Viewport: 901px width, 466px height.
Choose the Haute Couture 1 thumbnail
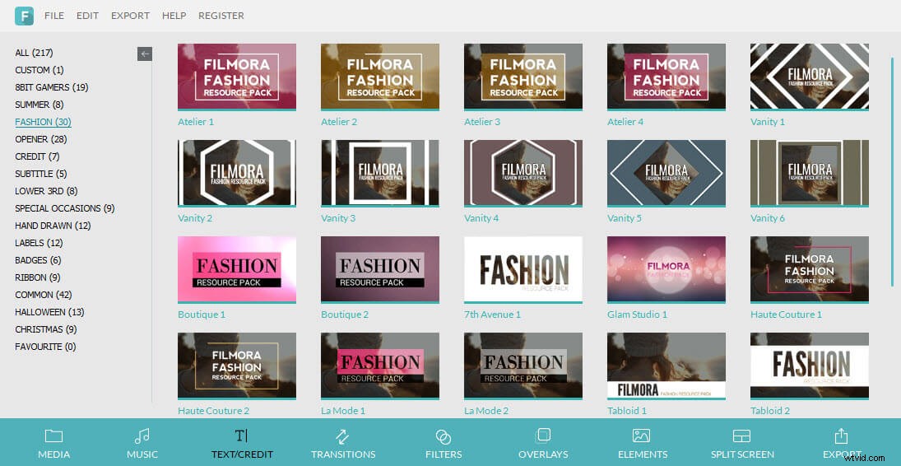(x=809, y=269)
